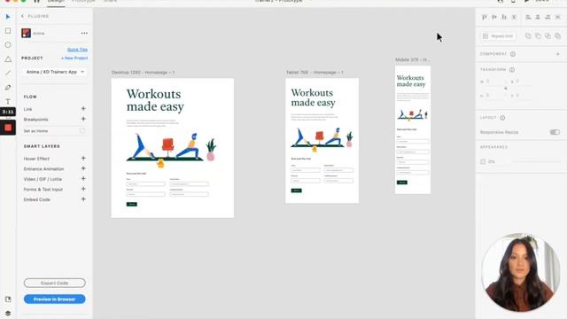Add a Link flow
This screenshot has height=319, width=567.
tap(83, 109)
